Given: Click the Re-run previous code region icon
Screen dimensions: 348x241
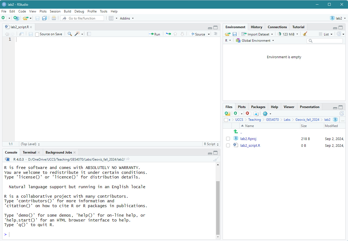Looking at the screenshot, I should pyautogui.click(x=168, y=34).
